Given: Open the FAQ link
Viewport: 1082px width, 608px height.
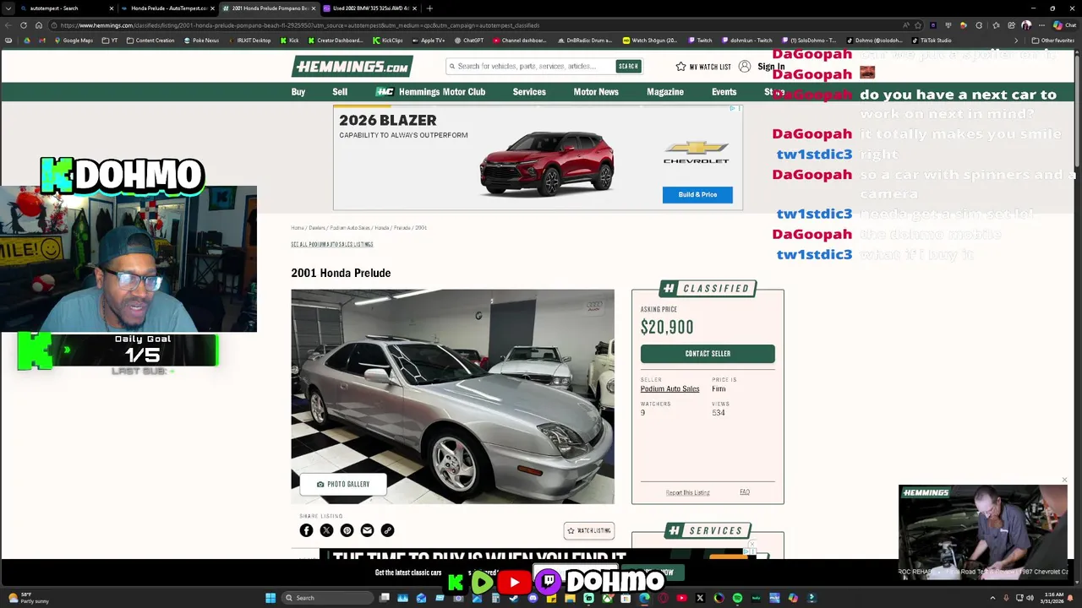Looking at the screenshot, I should 745,492.
